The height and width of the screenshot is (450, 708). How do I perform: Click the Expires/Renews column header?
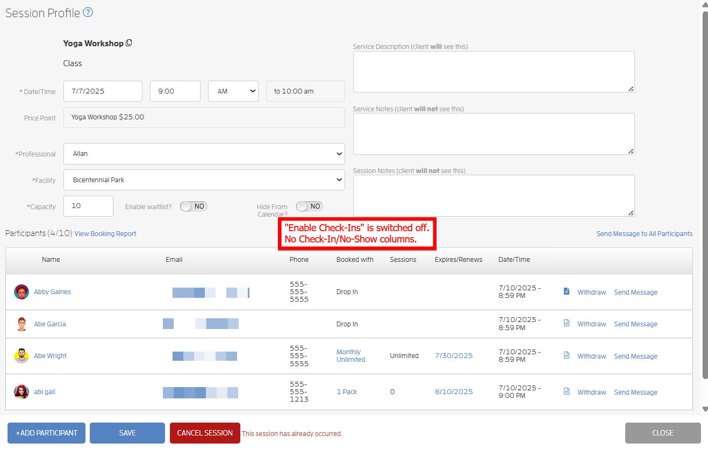click(x=459, y=260)
